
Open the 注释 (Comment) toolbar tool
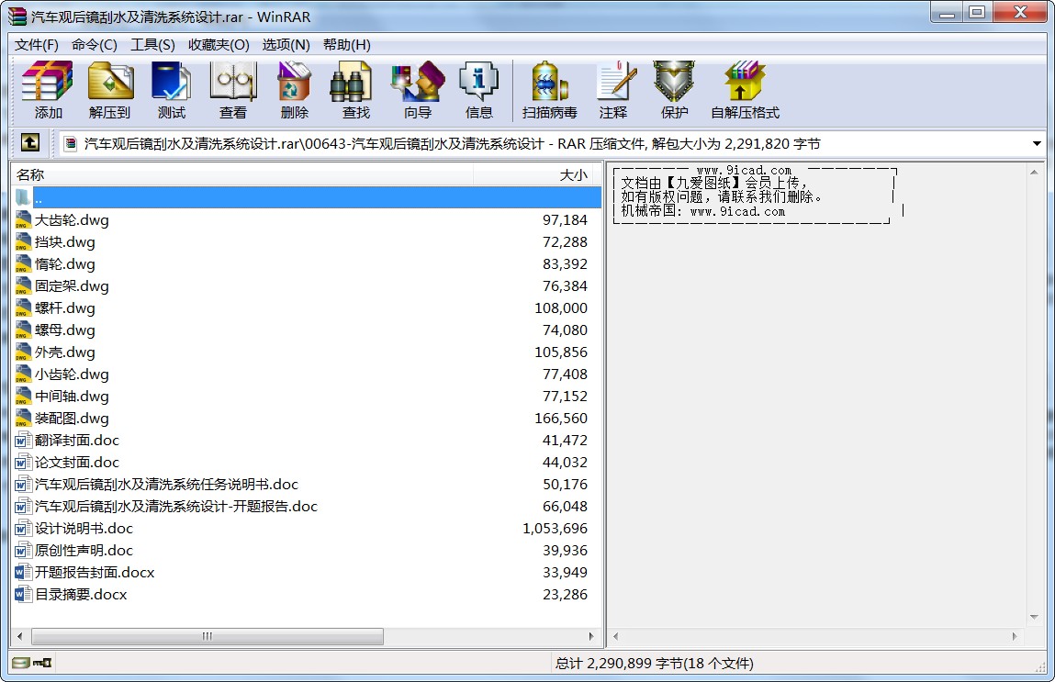[612, 90]
